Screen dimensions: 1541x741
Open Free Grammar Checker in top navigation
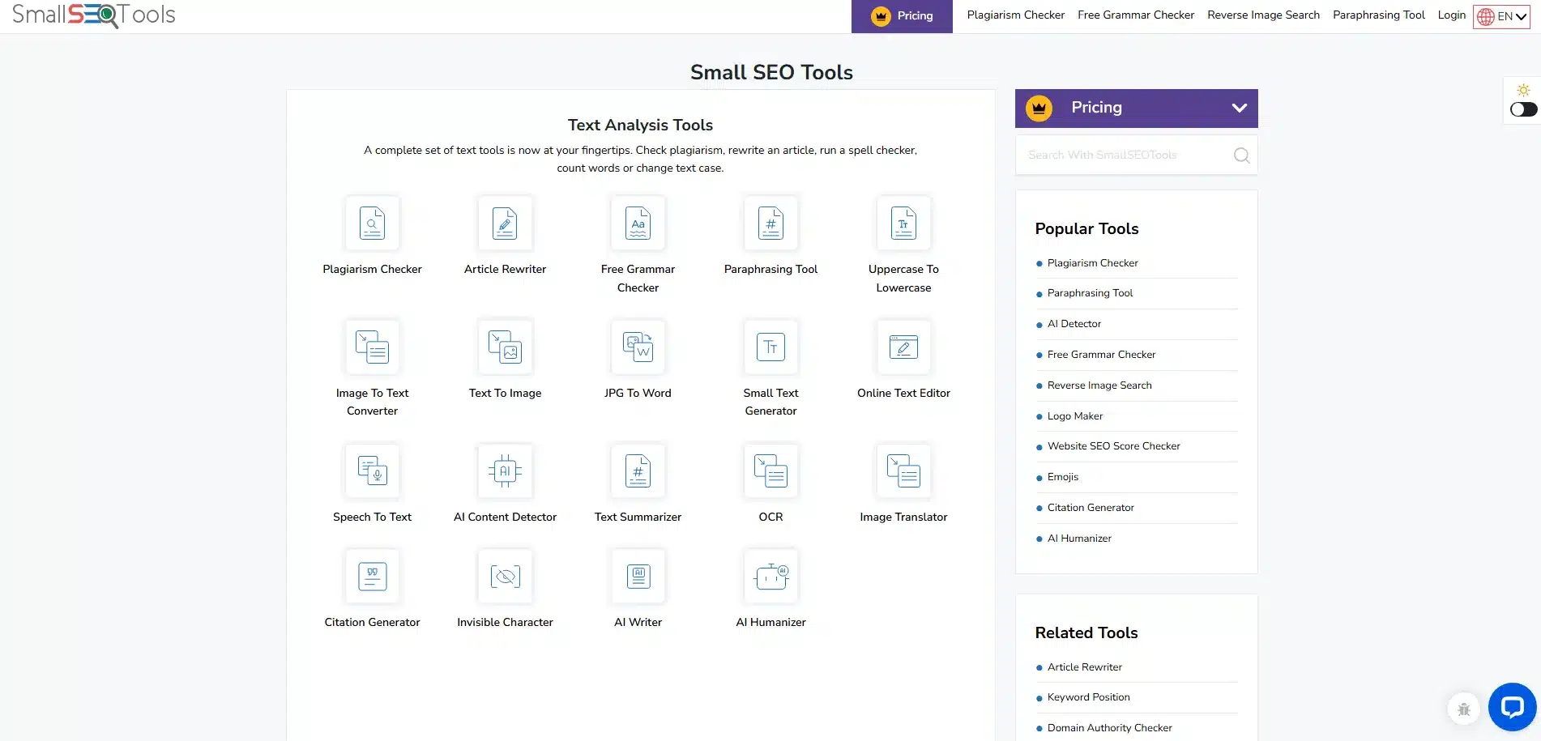(x=1136, y=15)
